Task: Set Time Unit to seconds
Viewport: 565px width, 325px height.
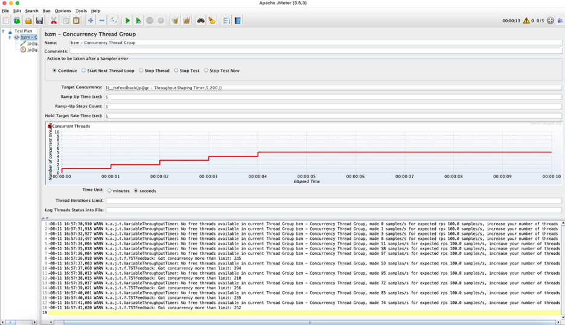Action: coord(136,191)
